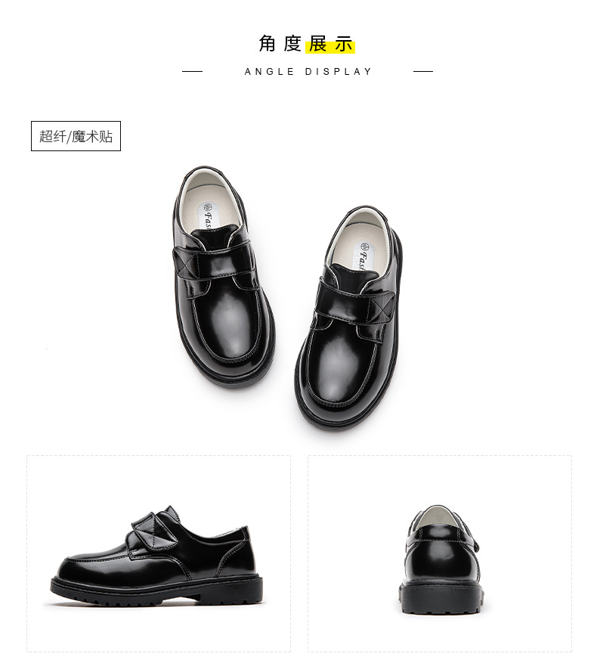Image resolution: width=597 pixels, height=663 pixels.
Task: Click the velcro strap on left top-view shoe
Action: [215, 262]
